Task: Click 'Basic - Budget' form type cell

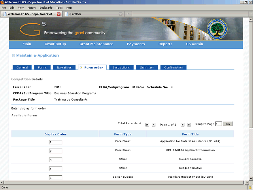Action: 123,177
